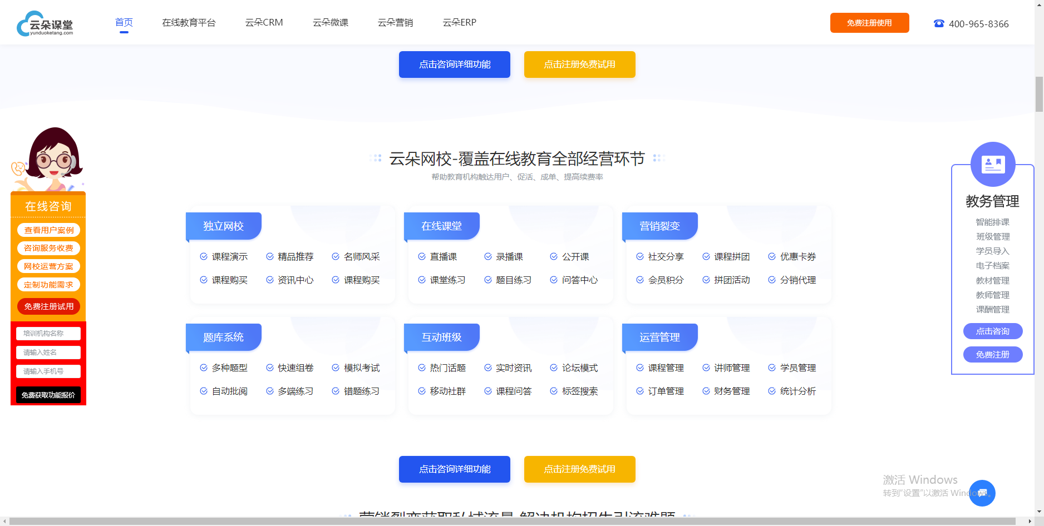Click the check icon beside 优惠卡券
1044x526 pixels.
pos(772,256)
